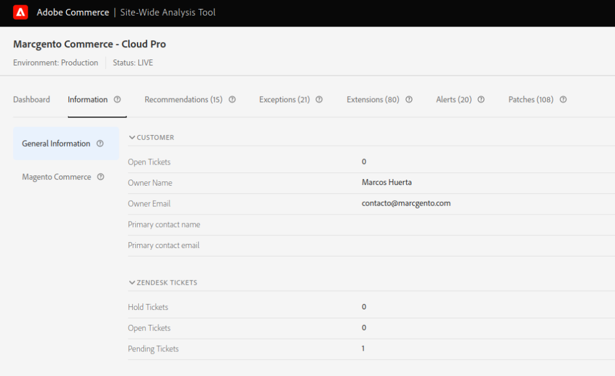Click the Primary contact email label
The height and width of the screenshot is (376, 615).
click(x=163, y=245)
